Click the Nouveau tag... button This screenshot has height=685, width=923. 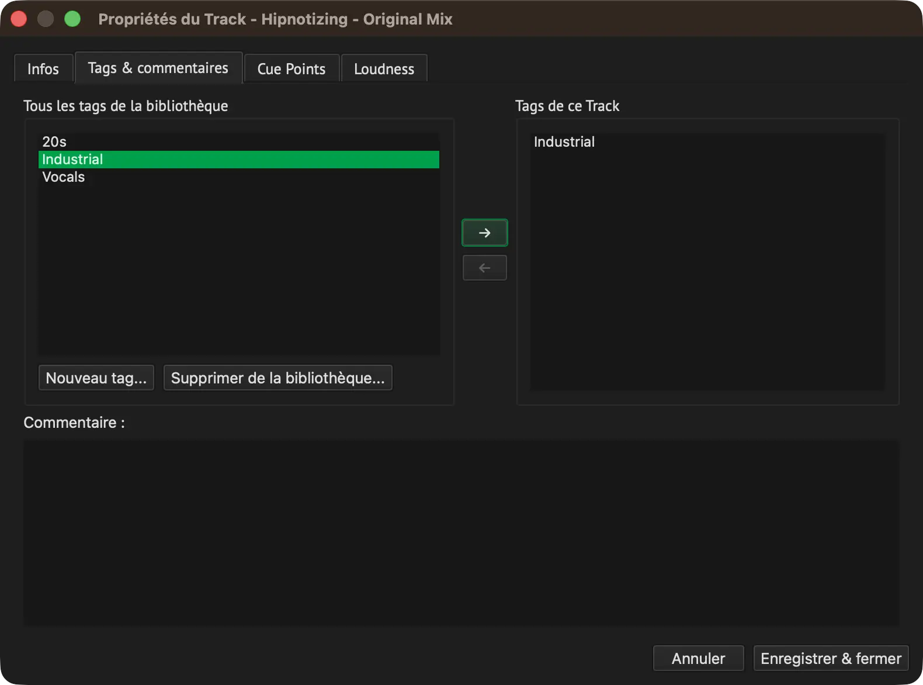tap(96, 378)
